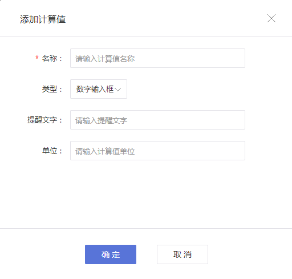The image size is (292, 279).
Task: Focus the 名称 input field
Action: 157,58
